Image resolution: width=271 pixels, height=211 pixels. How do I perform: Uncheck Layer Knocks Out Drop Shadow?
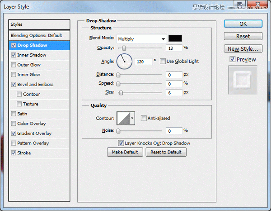click(121, 143)
